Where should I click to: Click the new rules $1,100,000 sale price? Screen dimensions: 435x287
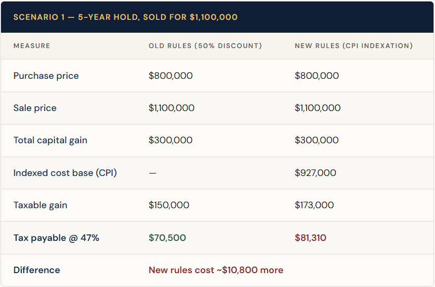pyautogui.click(x=318, y=108)
